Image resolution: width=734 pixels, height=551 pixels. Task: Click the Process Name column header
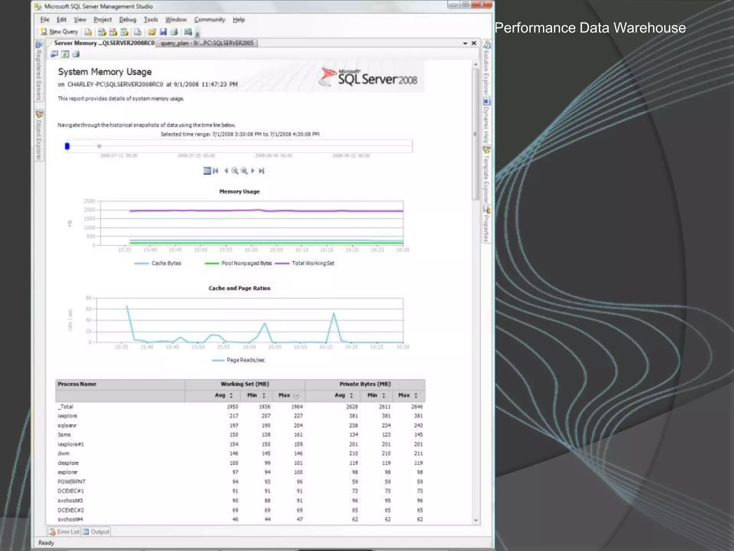[x=77, y=384]
